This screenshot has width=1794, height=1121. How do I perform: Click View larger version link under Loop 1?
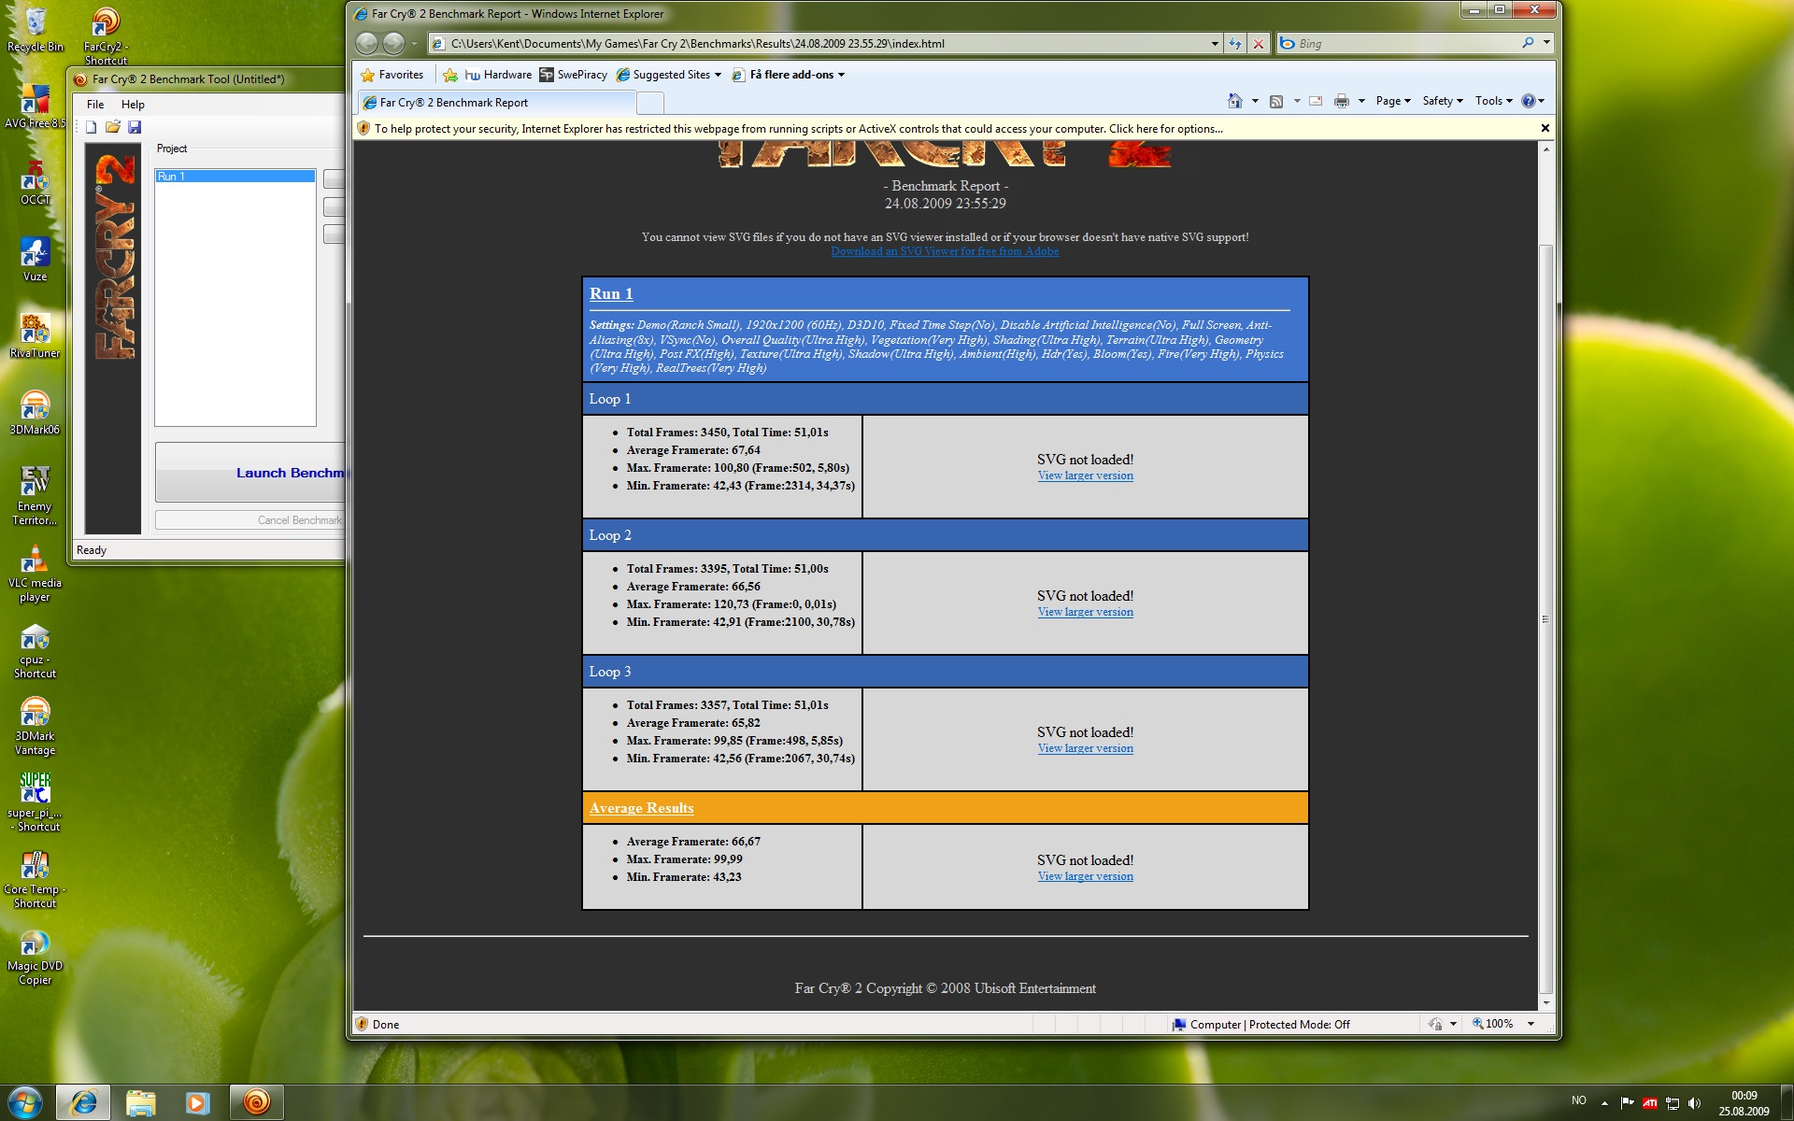pos(1085,475)
